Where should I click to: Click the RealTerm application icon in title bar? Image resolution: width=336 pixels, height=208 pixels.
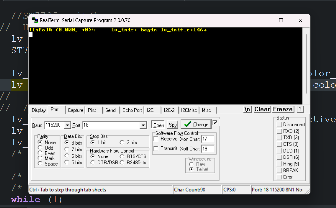[35, 20]
